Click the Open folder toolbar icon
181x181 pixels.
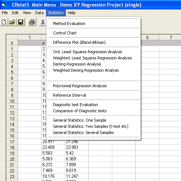[12, 22]
